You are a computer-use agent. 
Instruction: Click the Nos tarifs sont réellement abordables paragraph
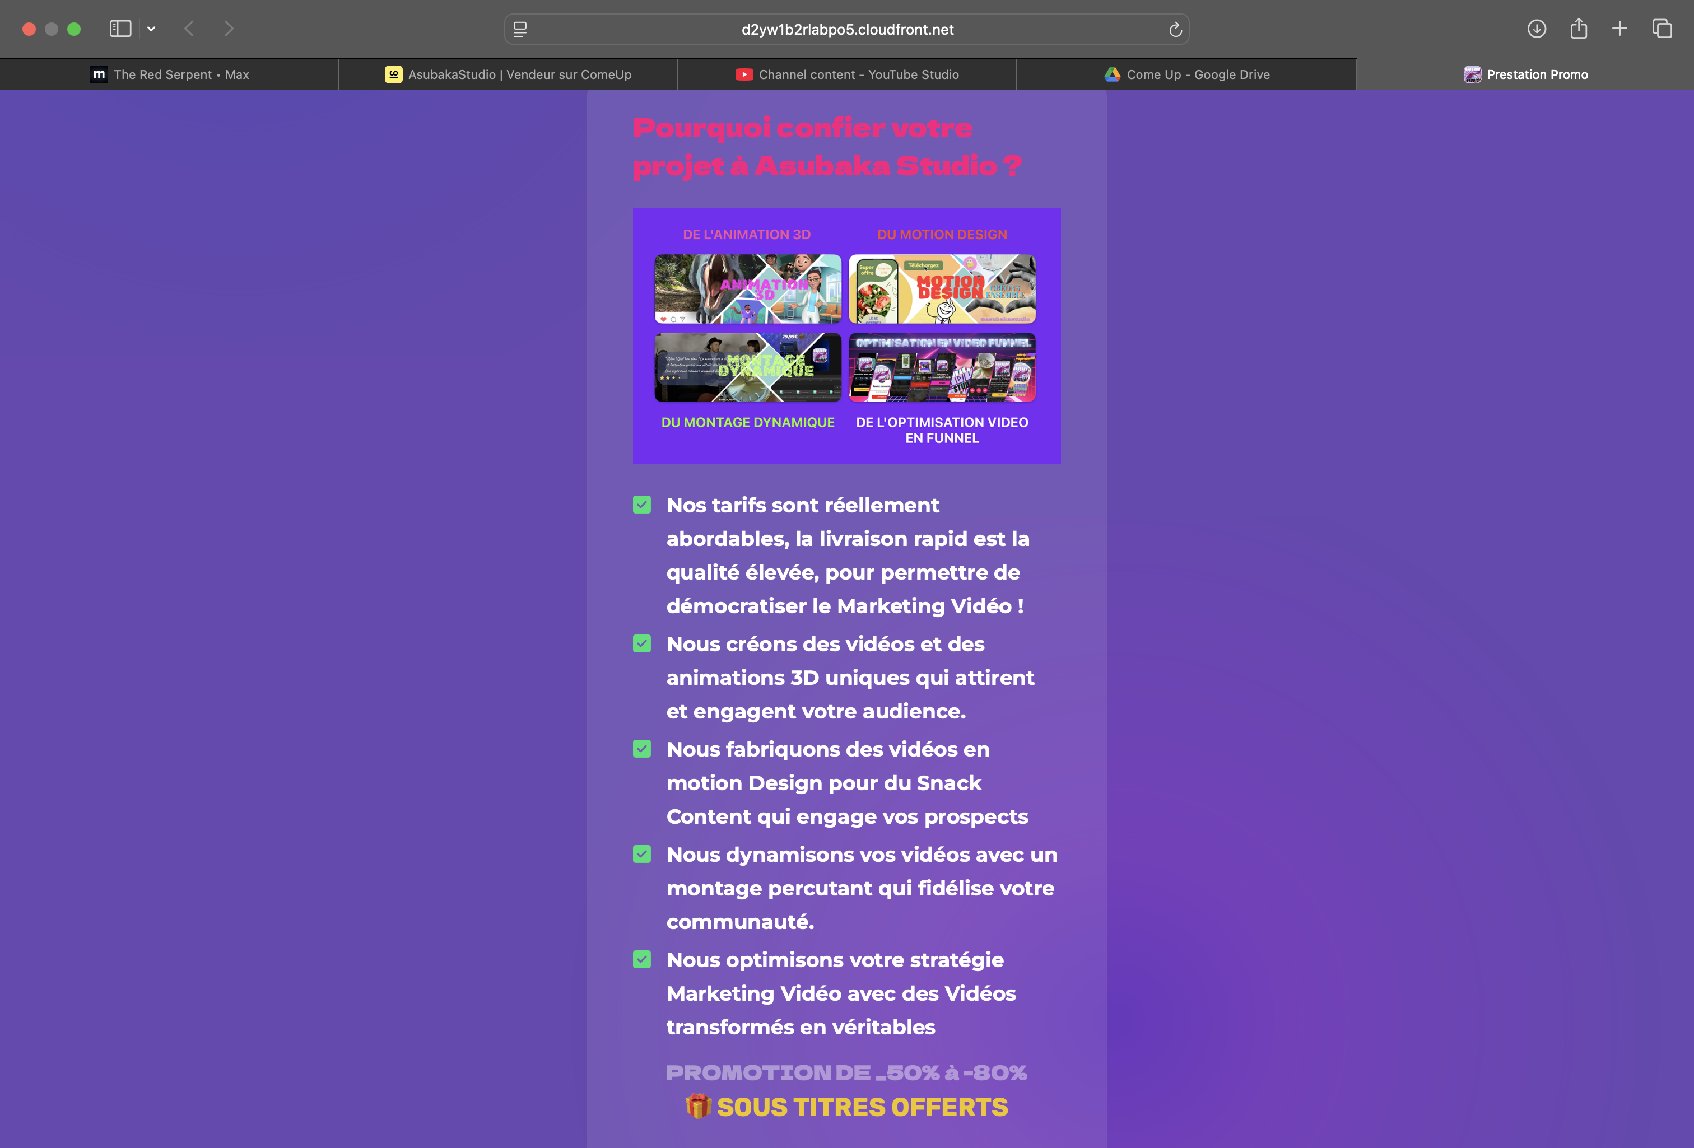(x=848, y=556)
